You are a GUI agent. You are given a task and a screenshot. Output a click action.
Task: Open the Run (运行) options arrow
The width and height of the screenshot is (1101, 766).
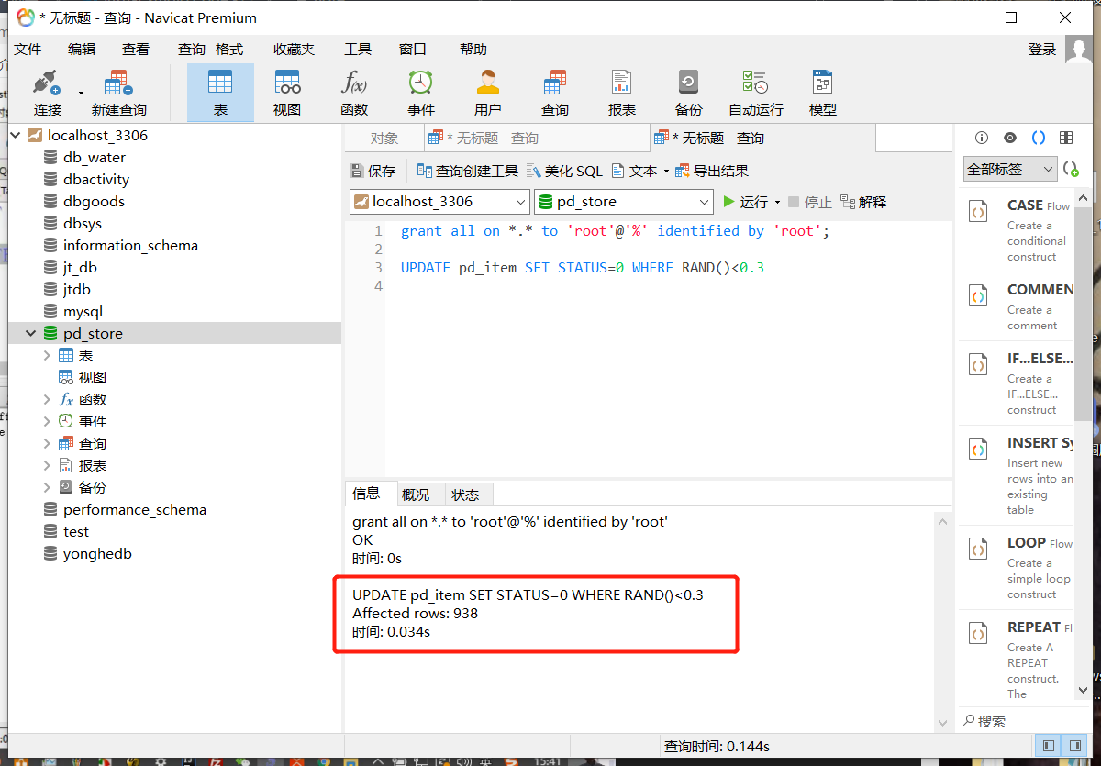[778, 203]
